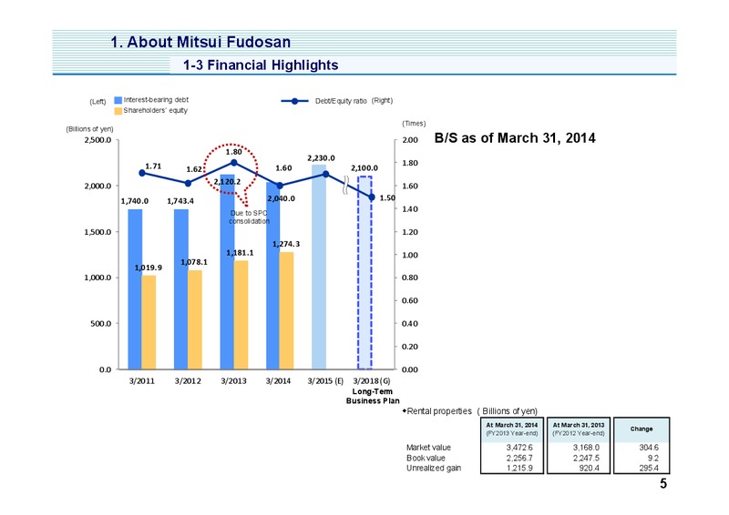The width and height of the screenshot is (729, 515).
Task: Click the blue Interest-bearing debt legend swatch
Action: pos(118,100)
